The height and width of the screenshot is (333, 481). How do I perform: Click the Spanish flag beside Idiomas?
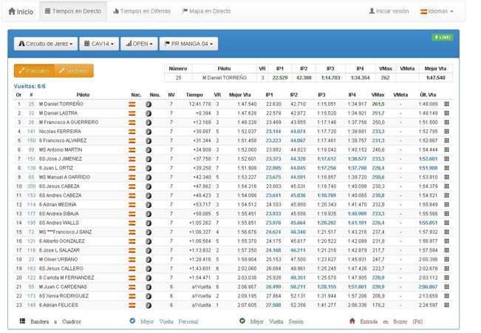(423, 11)
